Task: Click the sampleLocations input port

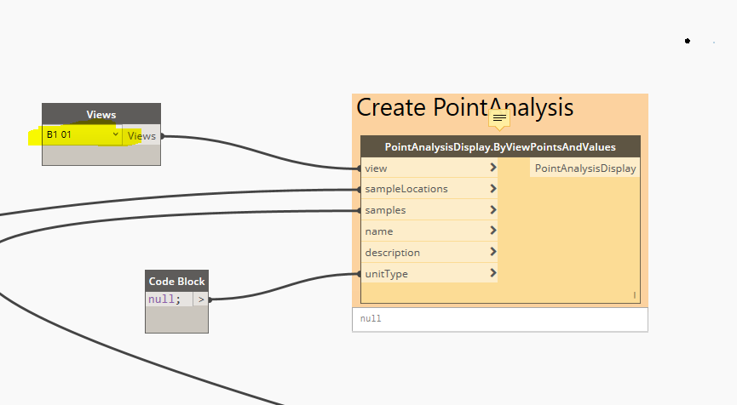Action: tap(429, 189)
